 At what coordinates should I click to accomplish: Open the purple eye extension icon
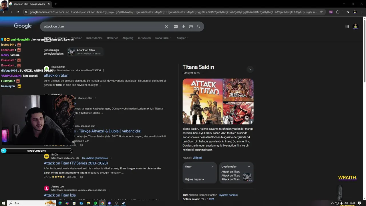331,12
